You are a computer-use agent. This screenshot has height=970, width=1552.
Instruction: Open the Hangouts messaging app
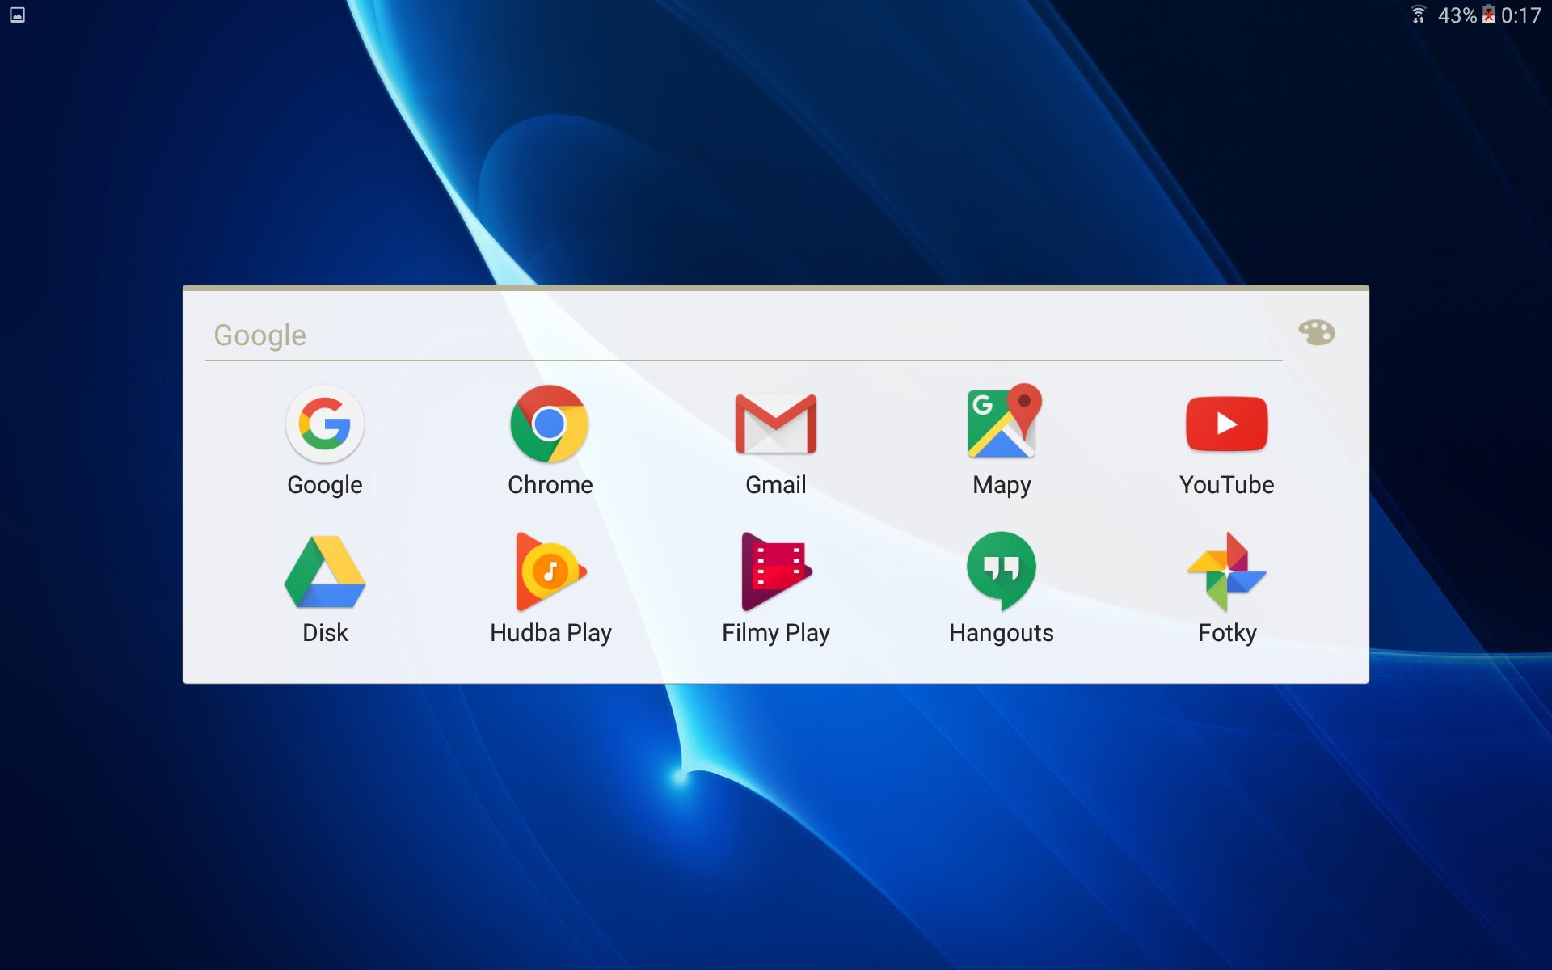1001,572
